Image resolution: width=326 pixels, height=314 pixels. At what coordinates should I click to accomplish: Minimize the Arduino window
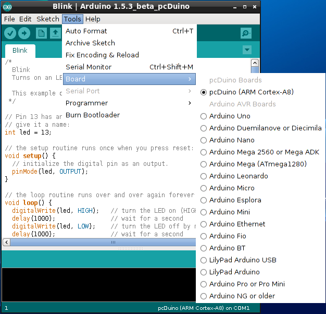coord(235,7)
